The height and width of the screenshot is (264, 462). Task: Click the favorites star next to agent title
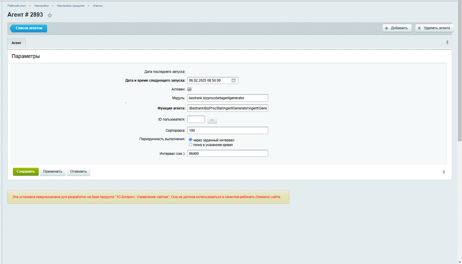50,15
